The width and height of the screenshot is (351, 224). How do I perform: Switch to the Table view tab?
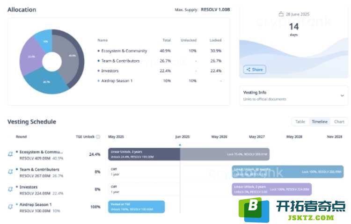[300, 122]
